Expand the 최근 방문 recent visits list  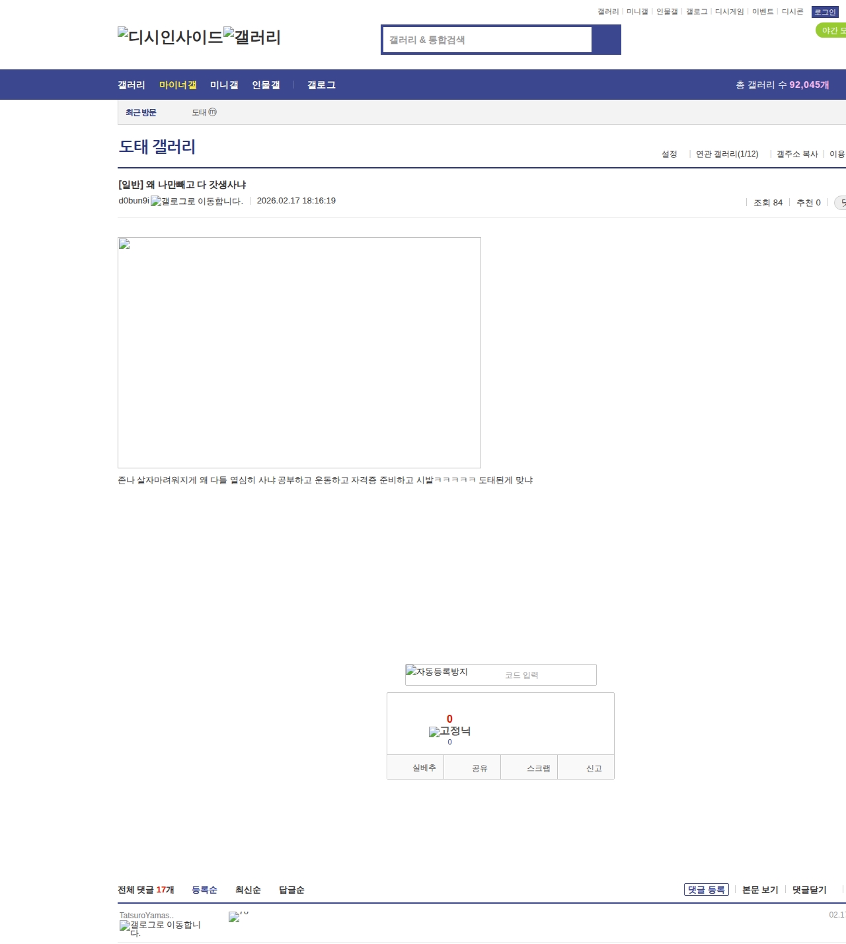tap(141, 112)
